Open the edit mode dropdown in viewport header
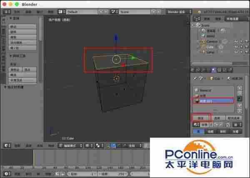The width and height of the screenshot is (250, 178). (x=70, y=145)
